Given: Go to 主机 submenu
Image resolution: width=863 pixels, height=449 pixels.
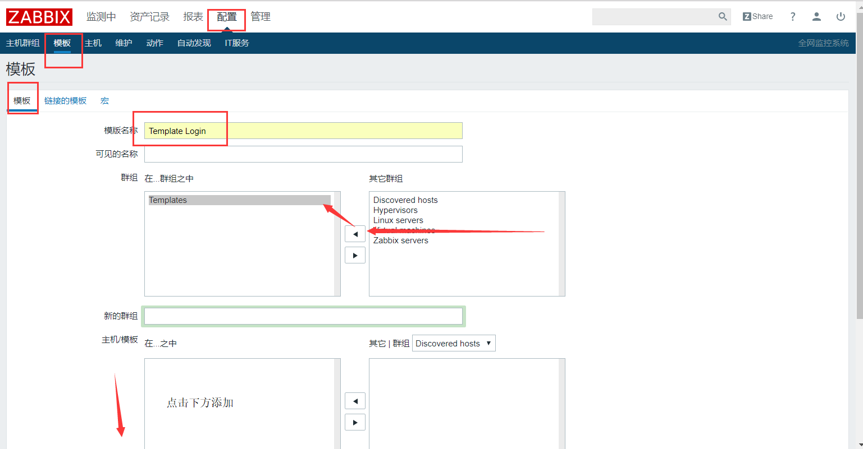Looking at the screenshot, I should (x=93, y=43).
